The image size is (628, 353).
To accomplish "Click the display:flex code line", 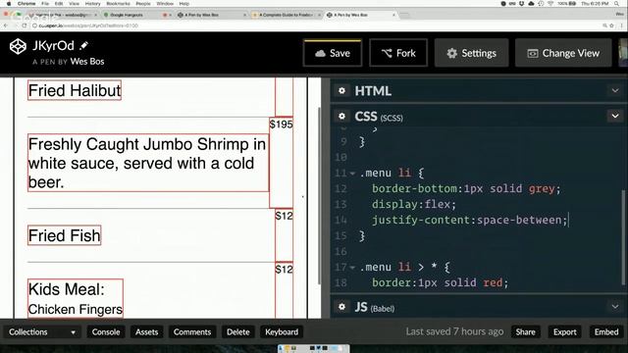I will click(x=414, y=205).
